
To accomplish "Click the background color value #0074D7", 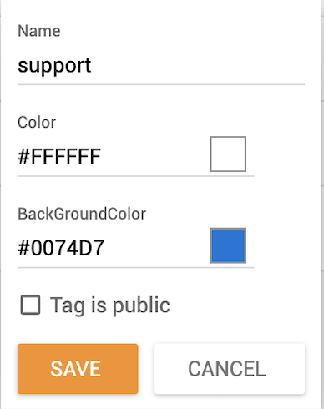I will (61, 248).
